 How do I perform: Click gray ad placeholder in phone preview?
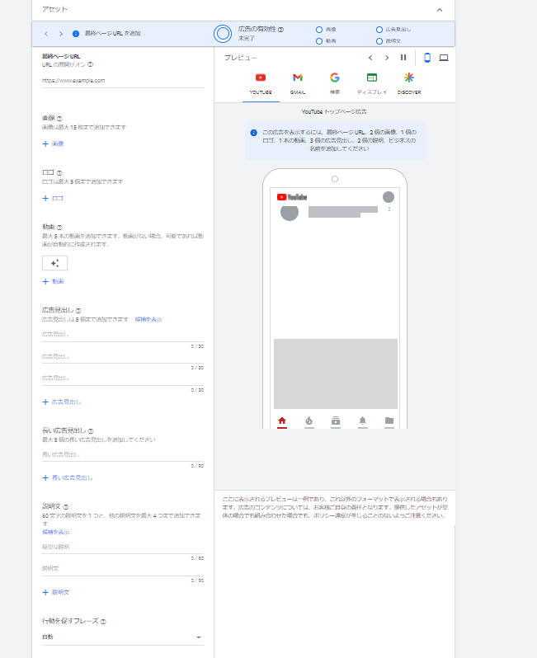[x=336, y=374]
